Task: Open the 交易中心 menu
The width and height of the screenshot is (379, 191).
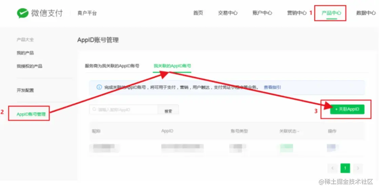Action: point(228,13)
